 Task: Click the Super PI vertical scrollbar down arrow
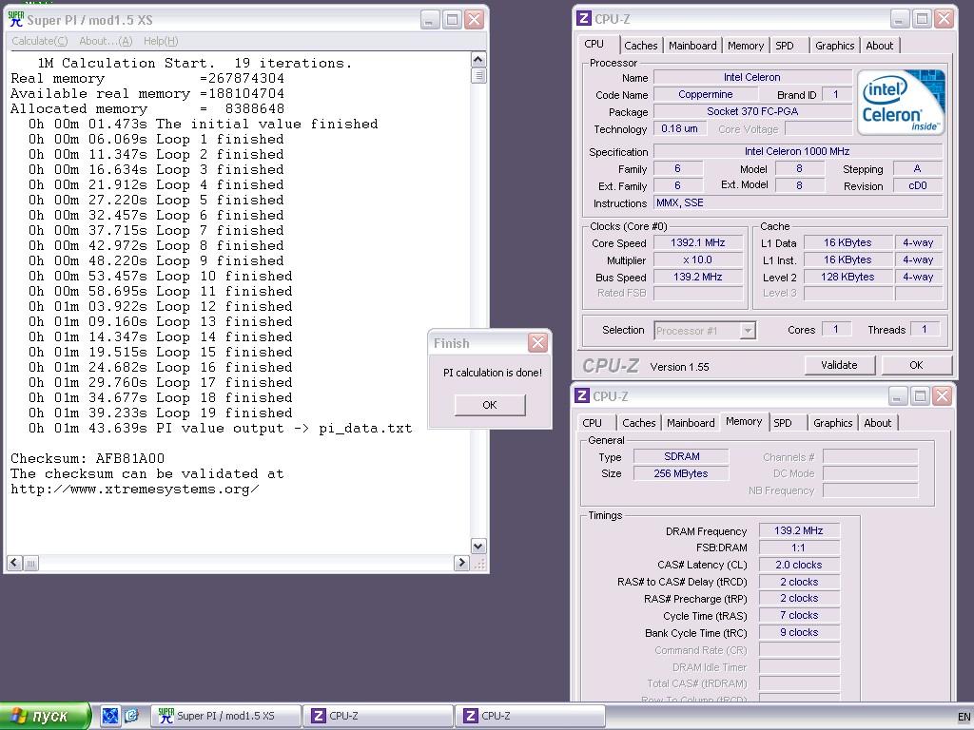(477, 547)
